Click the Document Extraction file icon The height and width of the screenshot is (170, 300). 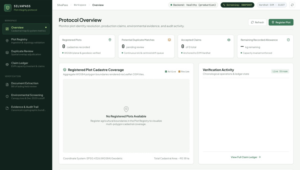[x=7, y=85]
